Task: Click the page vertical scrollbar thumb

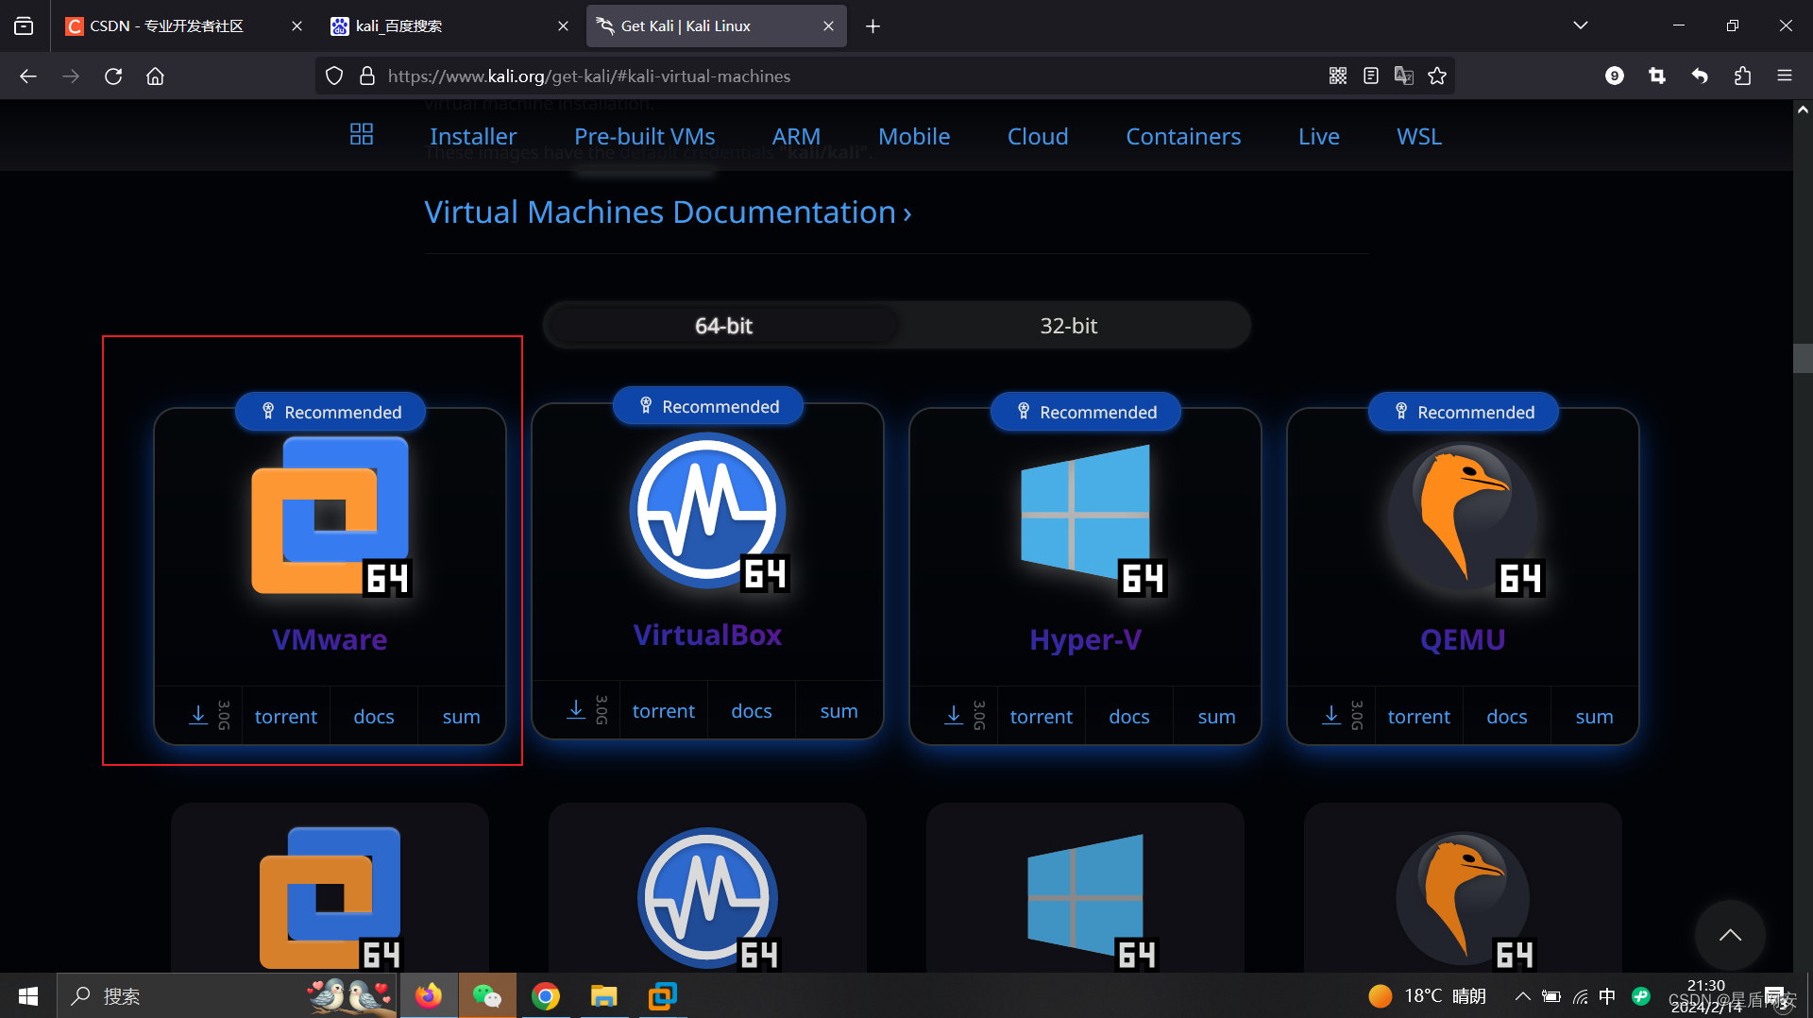Action: pos(1803,359)
